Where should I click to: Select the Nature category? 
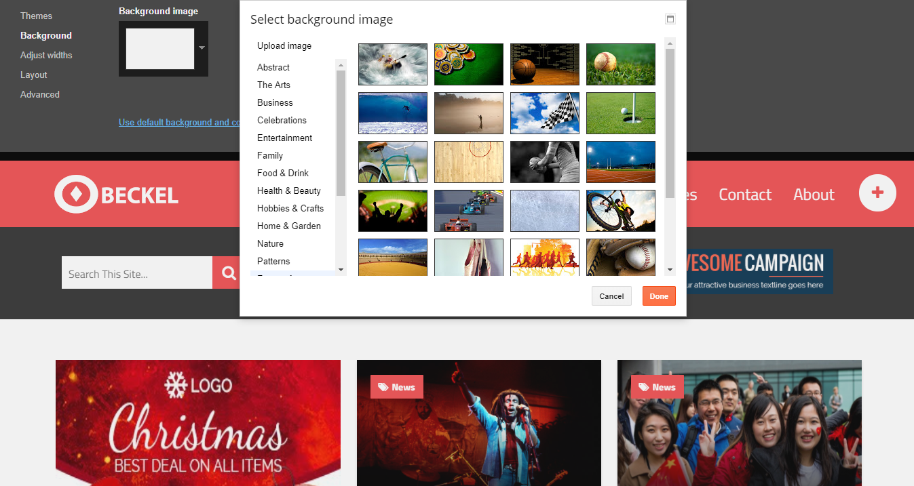click(x=270, y=243)
